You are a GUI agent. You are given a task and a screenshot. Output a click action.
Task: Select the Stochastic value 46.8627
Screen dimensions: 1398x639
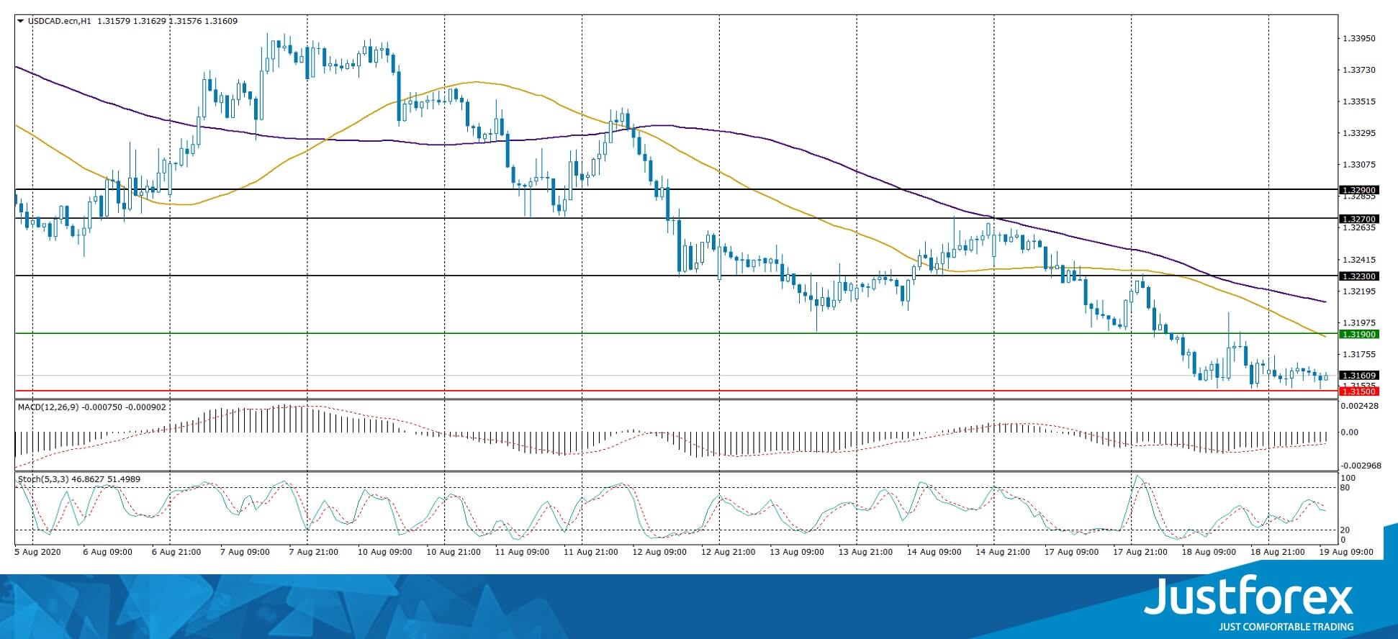tap(88, 479)
